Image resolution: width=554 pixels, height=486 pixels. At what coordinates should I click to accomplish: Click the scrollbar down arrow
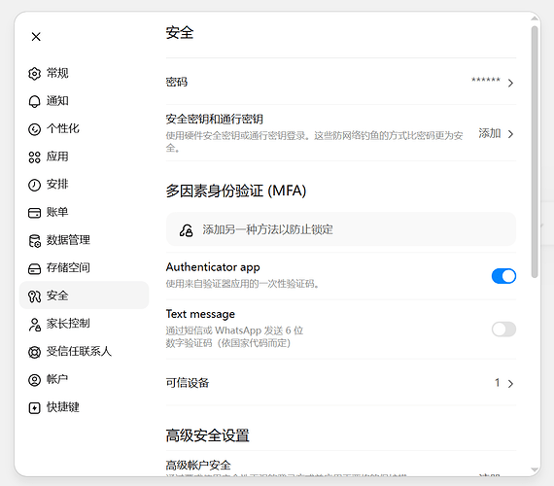pos(535,469)
